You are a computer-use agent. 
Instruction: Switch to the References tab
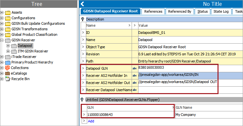[x=153, y=11]
